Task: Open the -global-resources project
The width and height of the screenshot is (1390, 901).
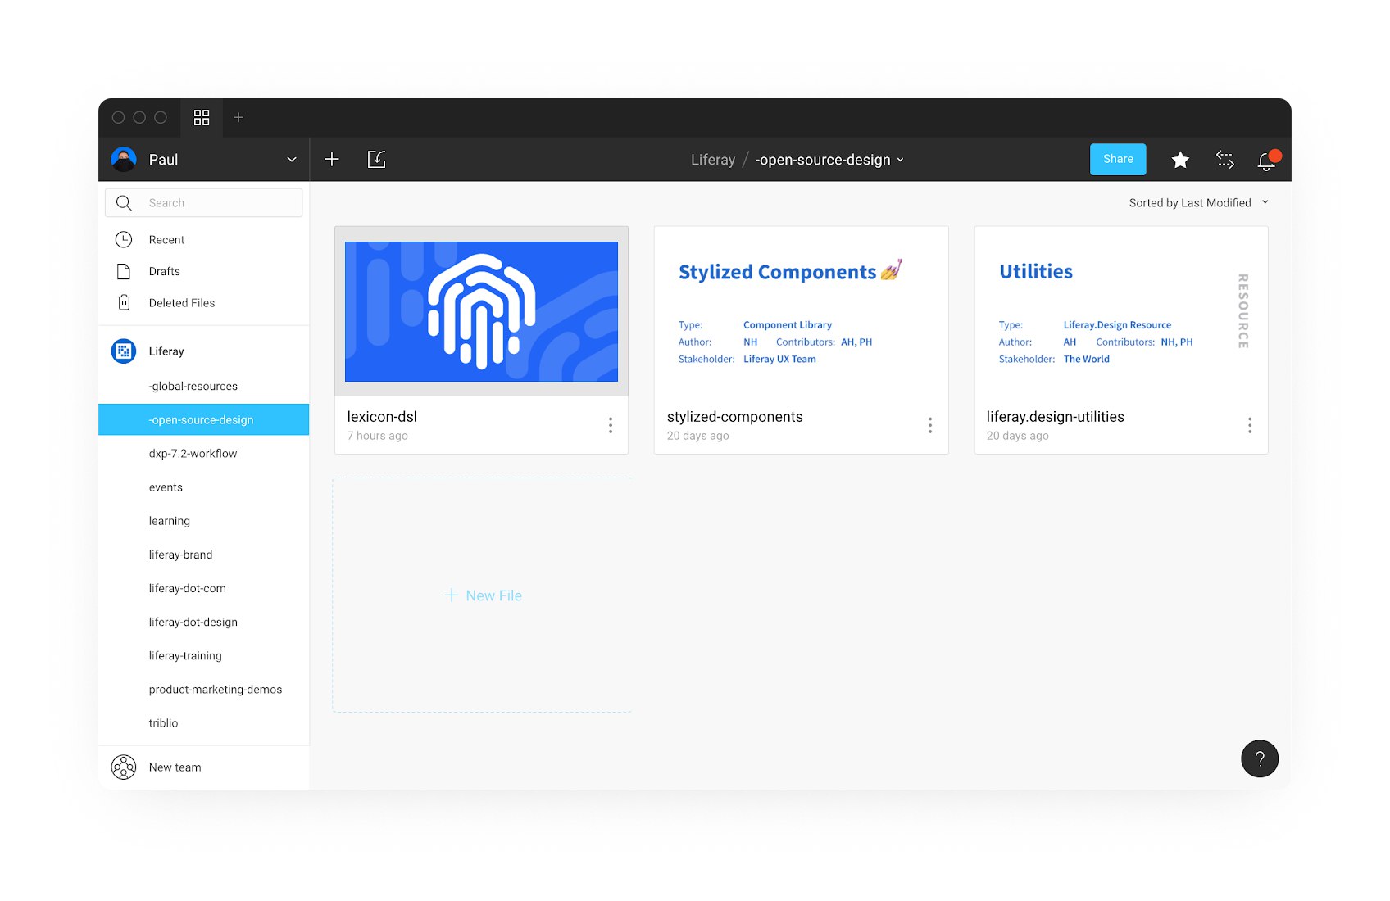Action: tap(204, 386)
